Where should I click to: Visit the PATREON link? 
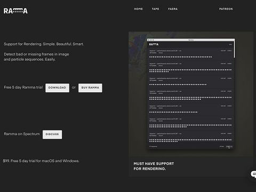point(226,9)
